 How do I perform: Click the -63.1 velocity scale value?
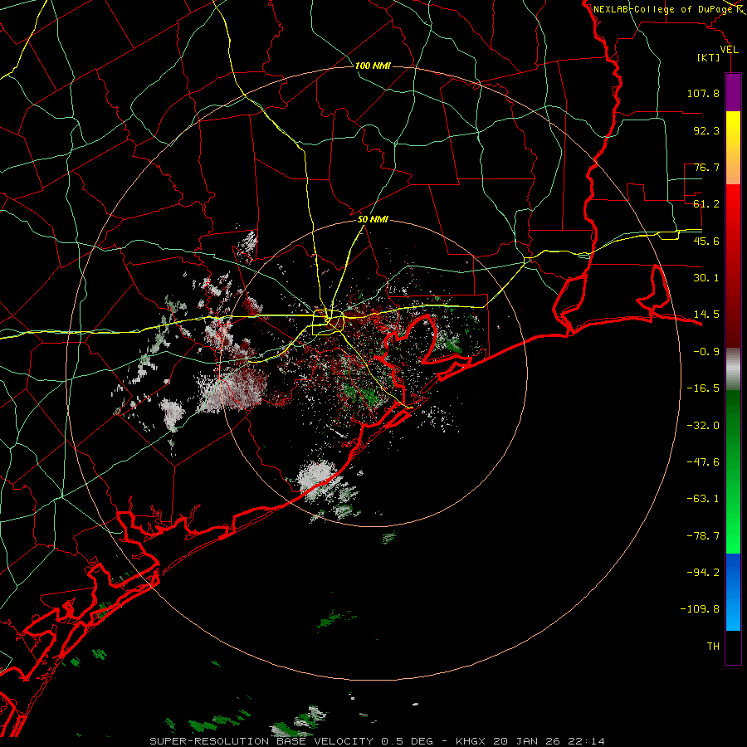[x=703, y=499]
